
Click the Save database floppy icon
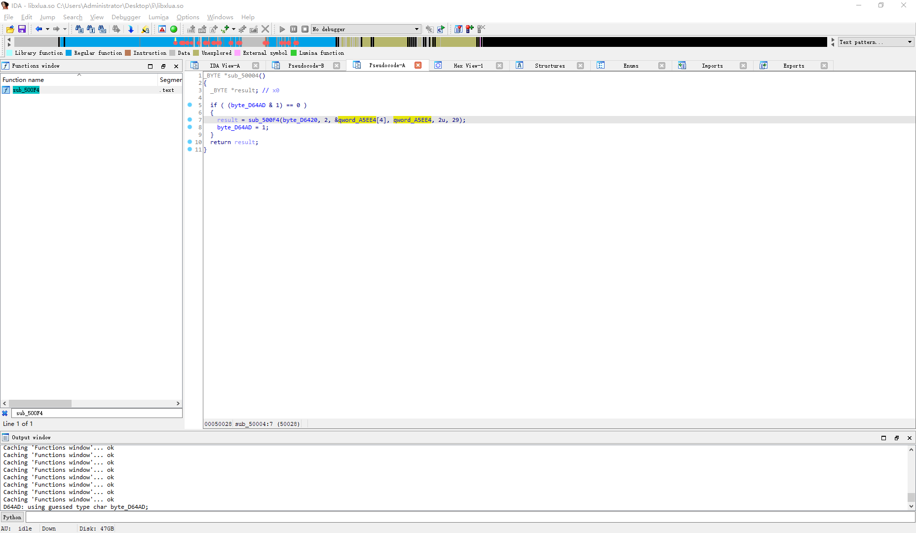22,29
